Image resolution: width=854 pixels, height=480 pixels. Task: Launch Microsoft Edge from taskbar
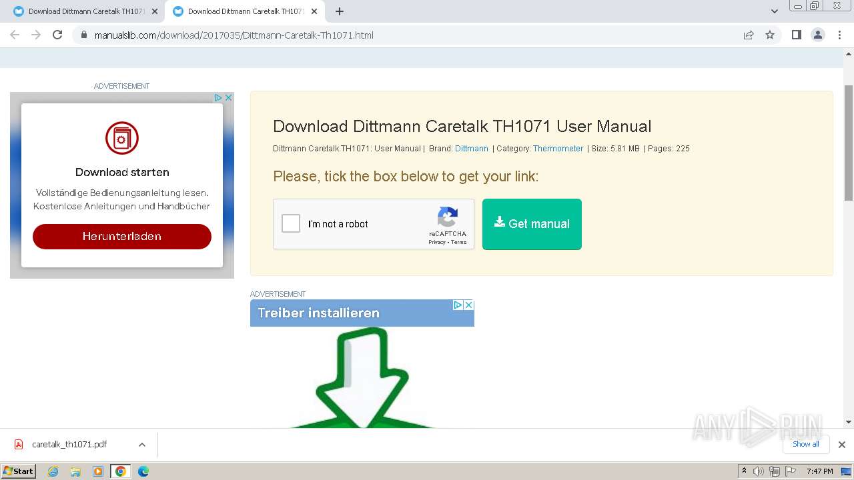[143, 471]
